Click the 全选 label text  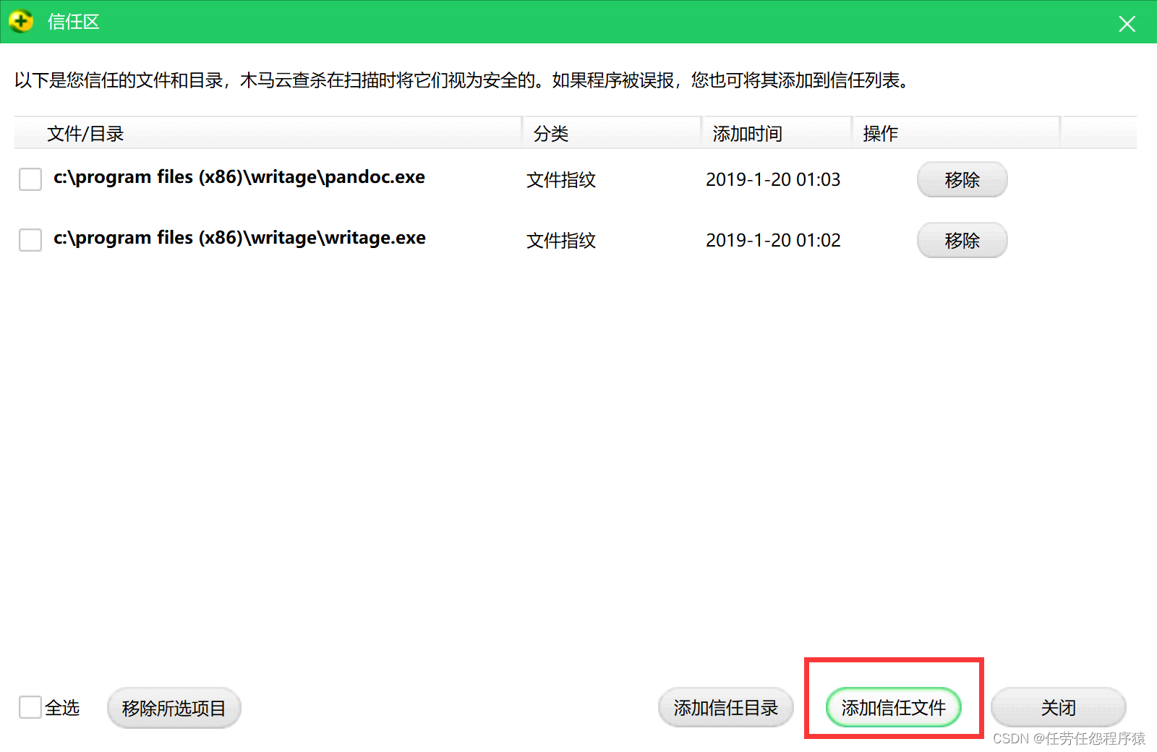pyautogui.click(x=62, y=708)
